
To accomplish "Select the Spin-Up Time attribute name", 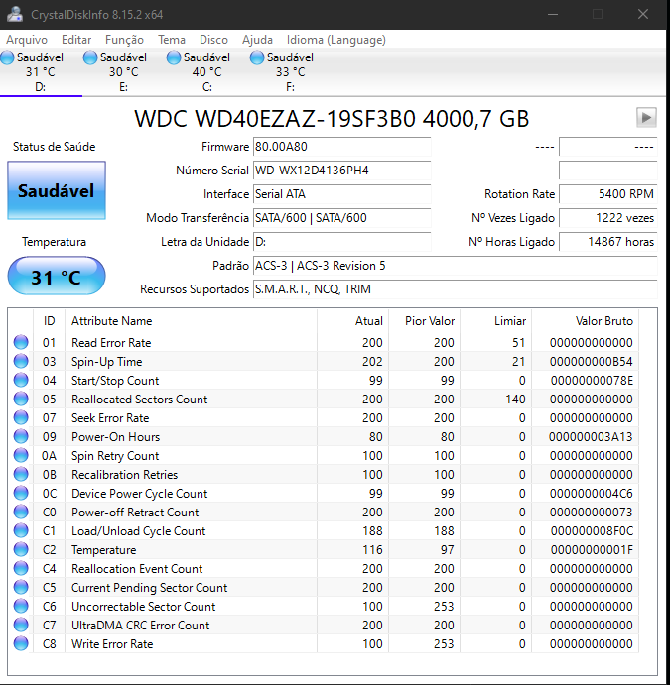I will click(x=107, y=362).
